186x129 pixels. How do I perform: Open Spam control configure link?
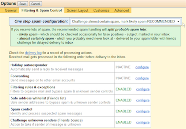[x=142, y=111]
